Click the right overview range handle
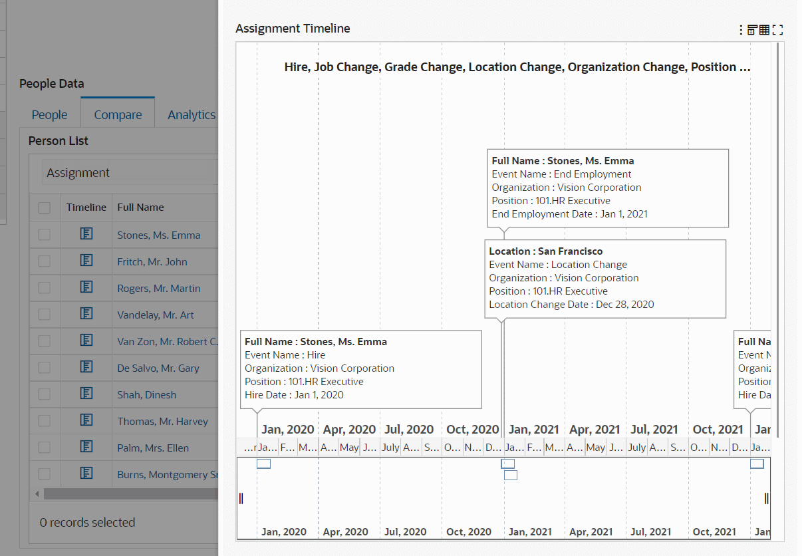 767,498
